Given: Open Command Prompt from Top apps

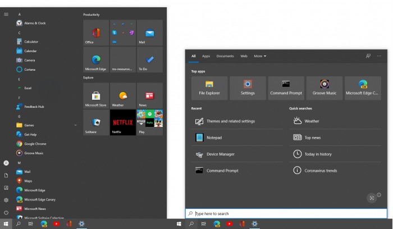Looking at the screenshot, I should 286,88.
